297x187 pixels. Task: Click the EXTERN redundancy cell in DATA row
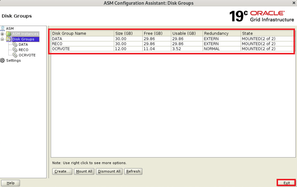pos(222,39)
